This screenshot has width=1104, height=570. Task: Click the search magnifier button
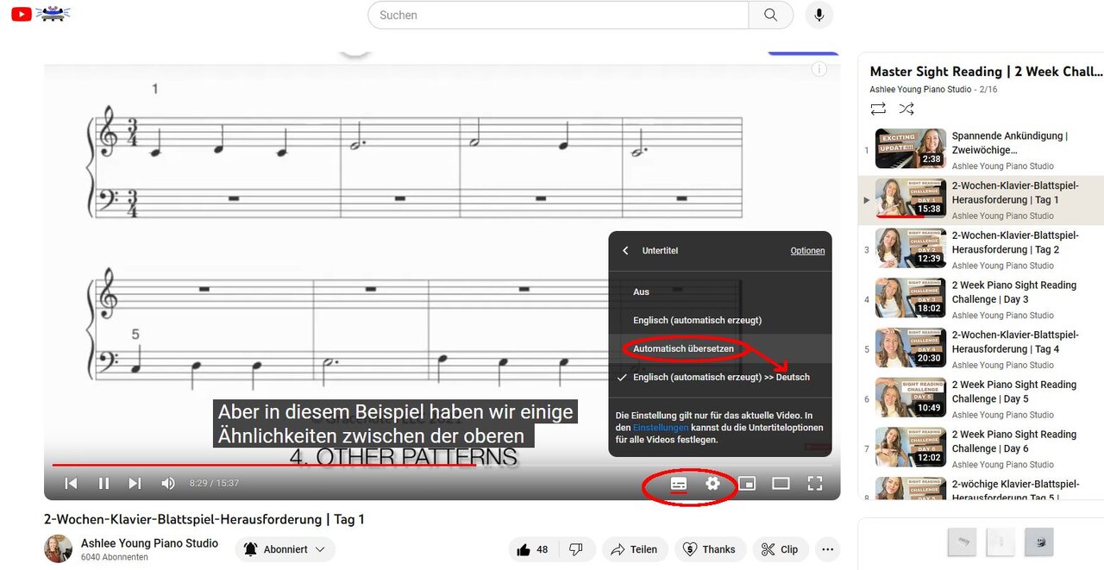770,15
